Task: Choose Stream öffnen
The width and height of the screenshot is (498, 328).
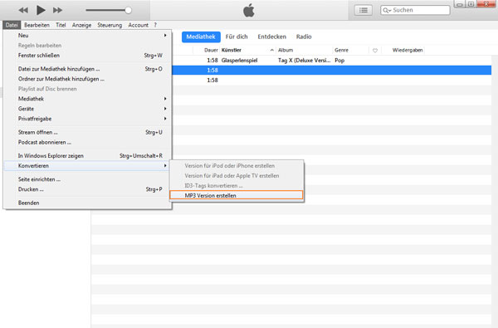Action: 88,132
